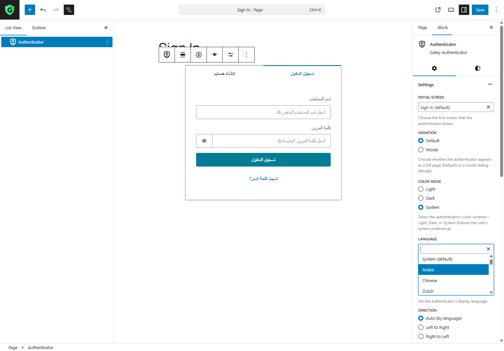Image resolution: width=504 pixels, height=351 pixels.
Task: Pick Chinese in language list
Action: coord(453,280)
